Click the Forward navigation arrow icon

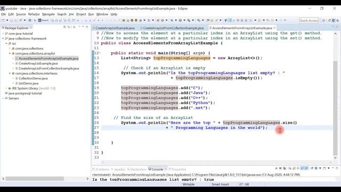281,20
